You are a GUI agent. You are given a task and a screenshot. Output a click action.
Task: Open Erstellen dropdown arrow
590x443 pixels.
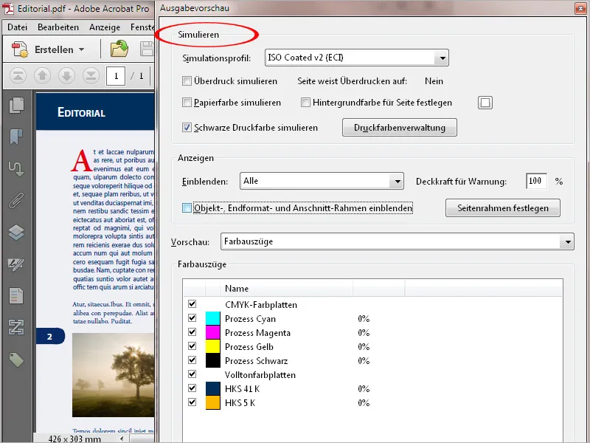click(x=82, y=49)
